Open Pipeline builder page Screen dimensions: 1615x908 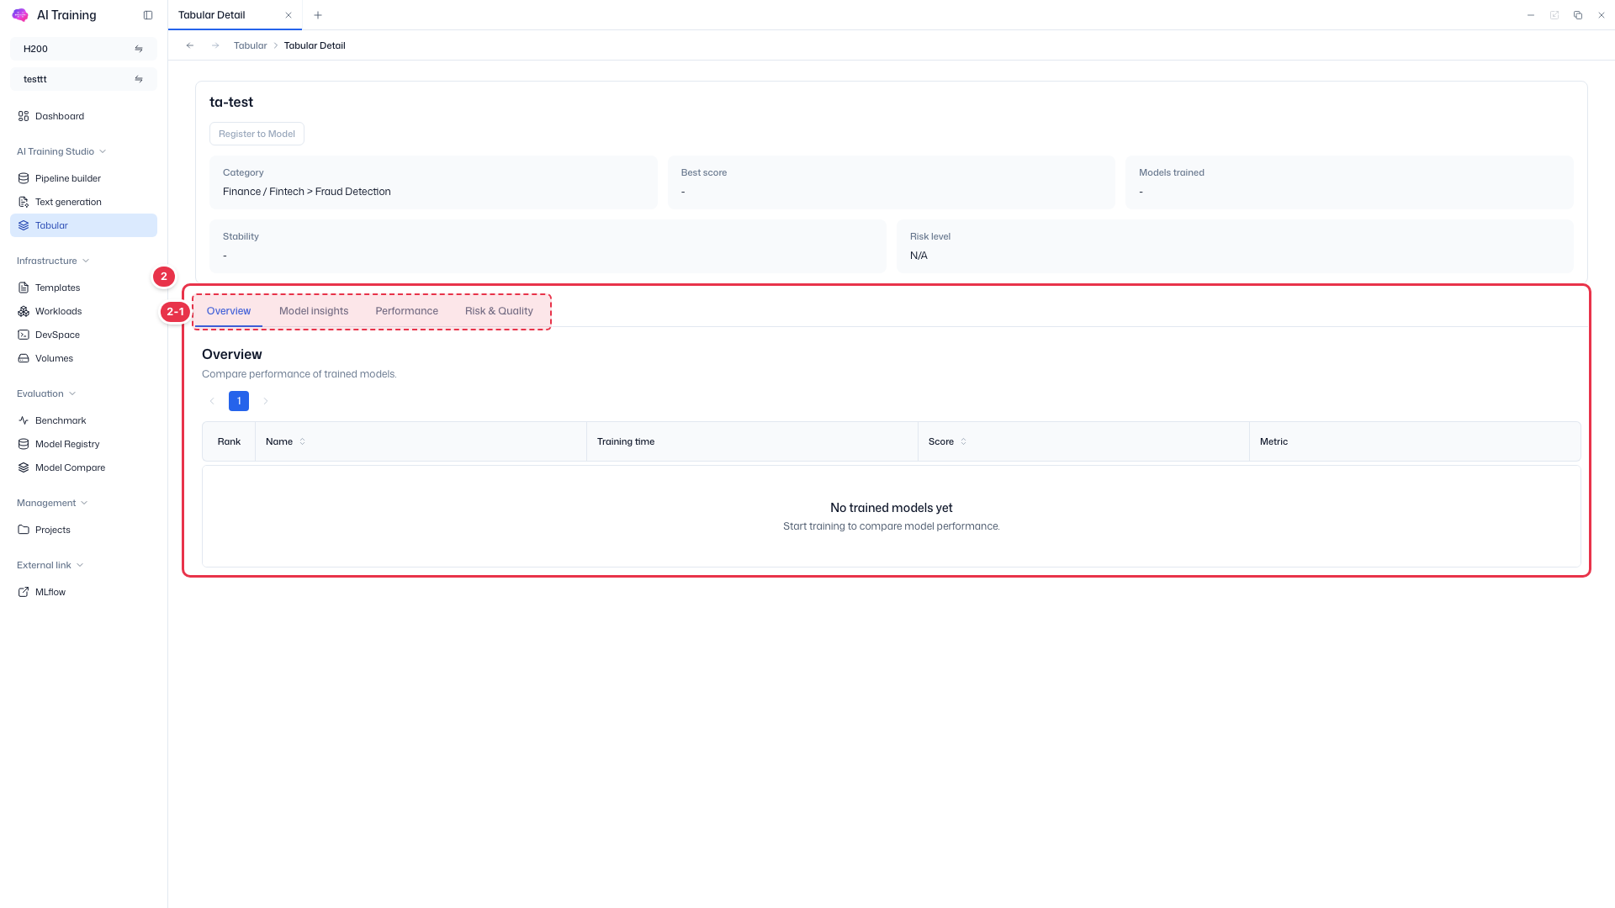[x=83, y=178]
